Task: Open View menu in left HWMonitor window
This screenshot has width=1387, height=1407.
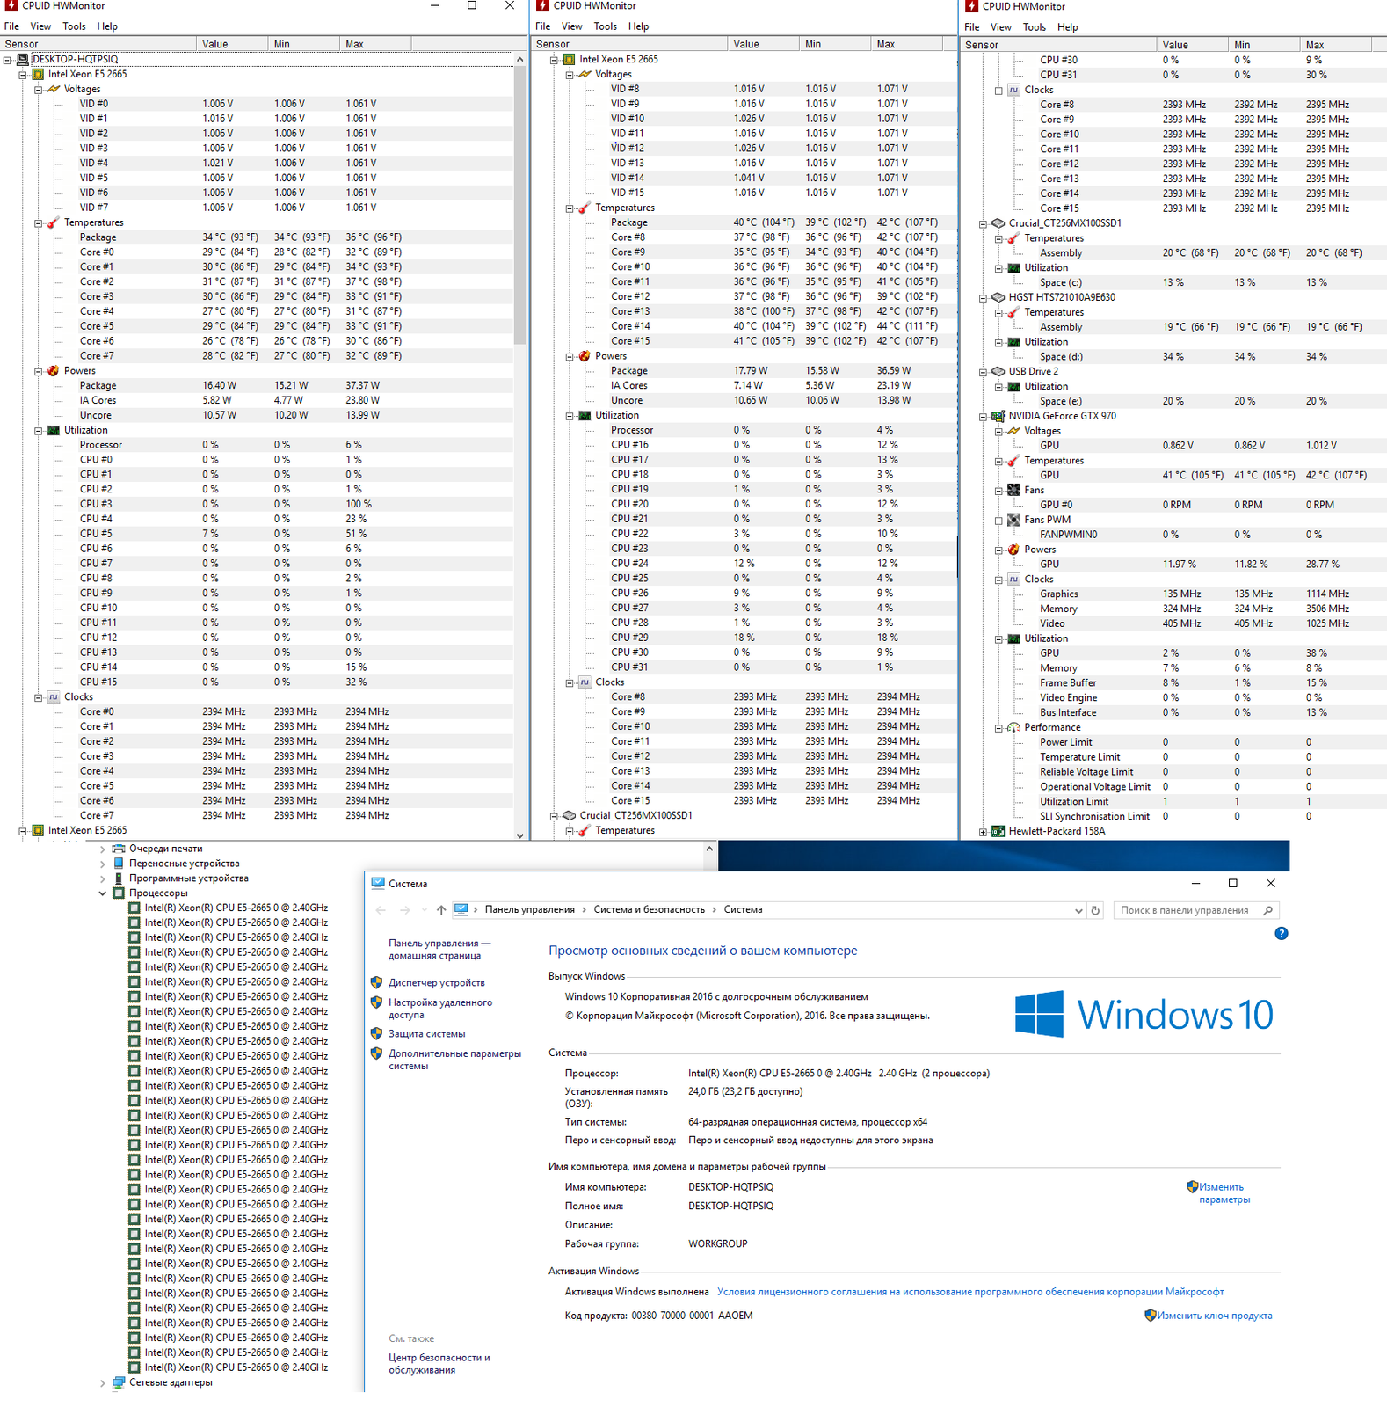Action: click(x=40, y=26)
